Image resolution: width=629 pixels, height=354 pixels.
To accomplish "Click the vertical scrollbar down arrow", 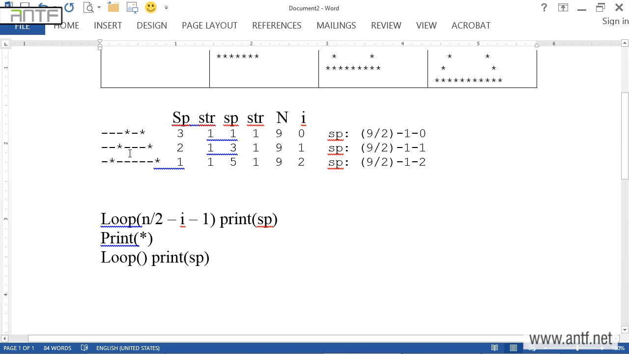I will (625, 330).
